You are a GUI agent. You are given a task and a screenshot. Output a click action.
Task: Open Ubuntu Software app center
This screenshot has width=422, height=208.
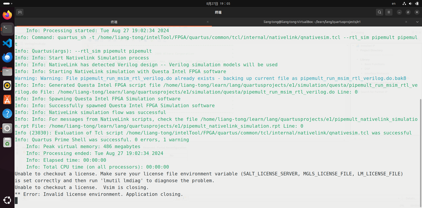(7, 100)
